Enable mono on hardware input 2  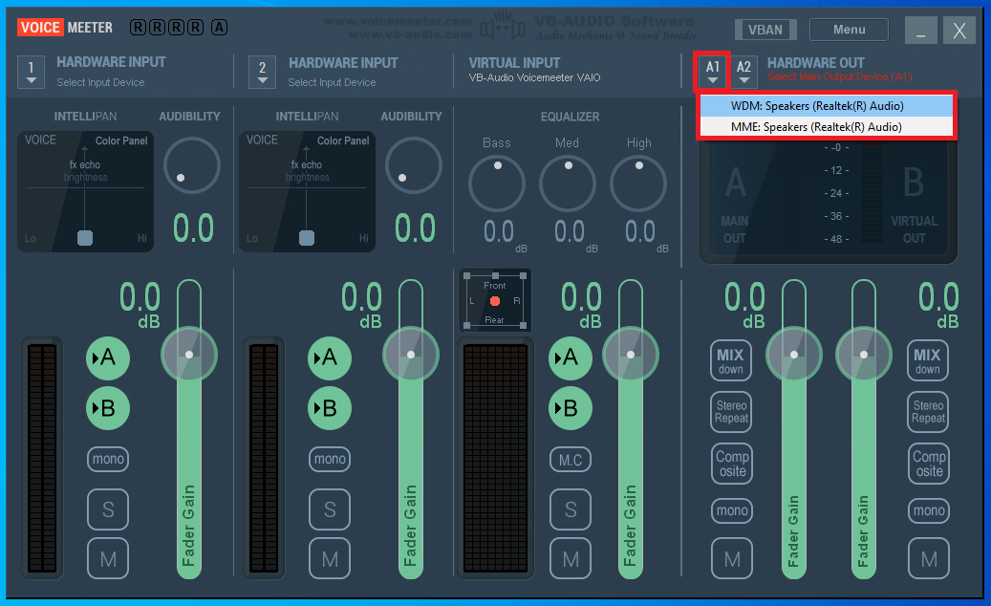(x=330, y=459)
